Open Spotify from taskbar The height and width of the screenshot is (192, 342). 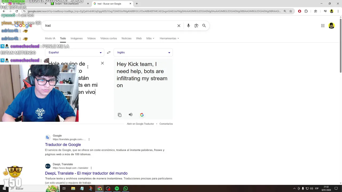coord(117,189)
